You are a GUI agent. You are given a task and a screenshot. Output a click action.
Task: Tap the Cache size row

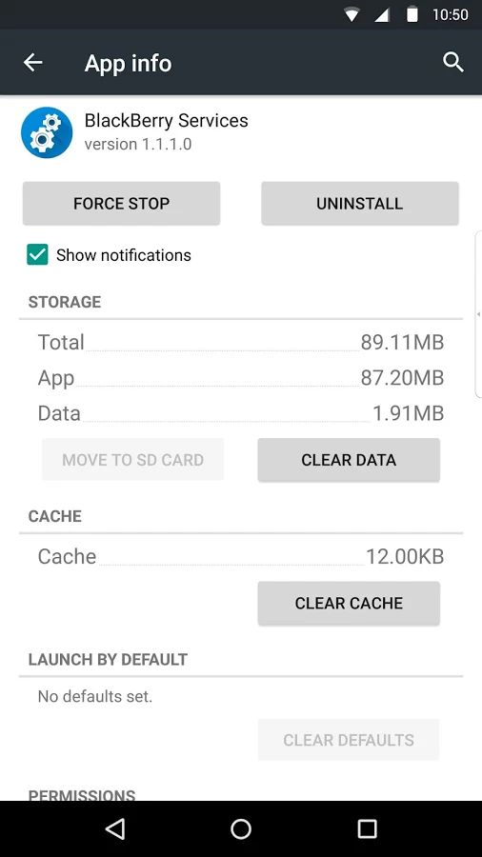(x=241, y=556)
